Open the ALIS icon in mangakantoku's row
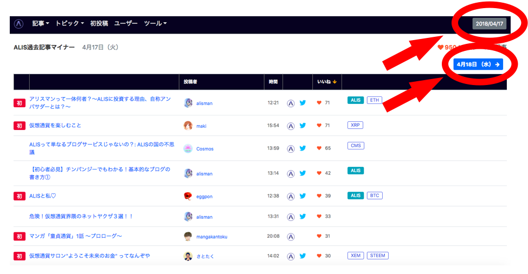This screenshot has width=528, height=274. [291, 237]
